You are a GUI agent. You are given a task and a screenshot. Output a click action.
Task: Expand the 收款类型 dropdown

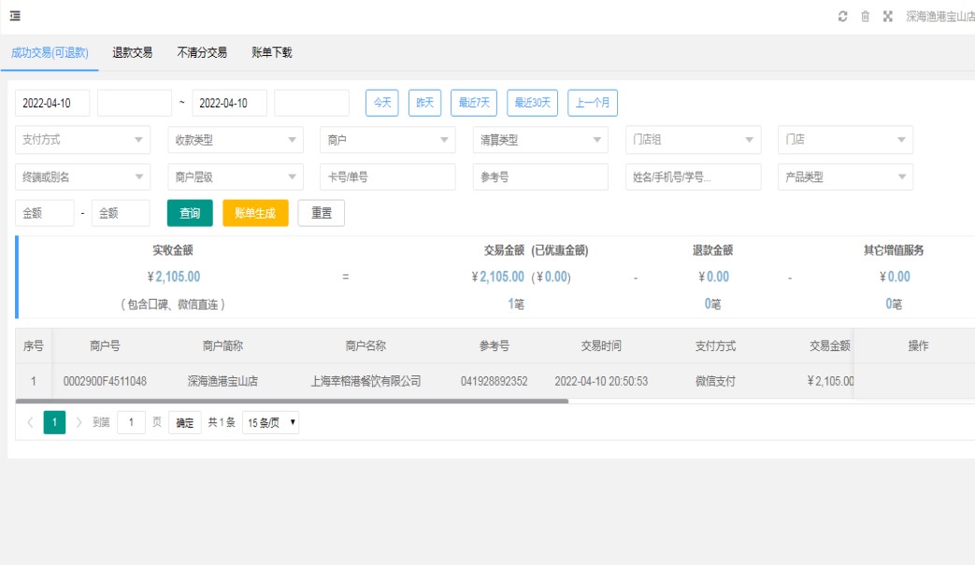[x=235, y=140]
